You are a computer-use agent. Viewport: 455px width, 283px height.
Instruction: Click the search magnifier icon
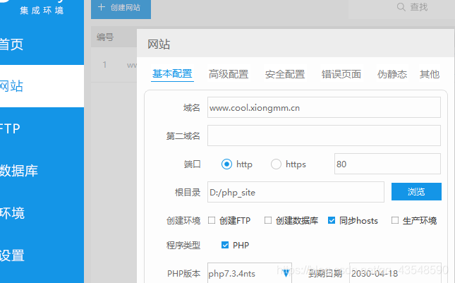[401, 7]
